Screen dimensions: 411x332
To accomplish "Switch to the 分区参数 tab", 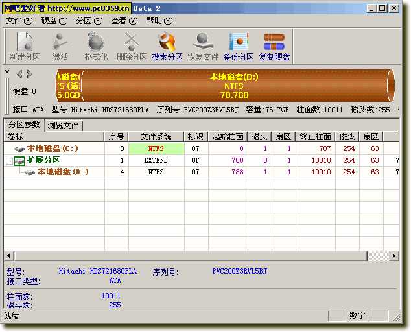I will pos(25,124).
